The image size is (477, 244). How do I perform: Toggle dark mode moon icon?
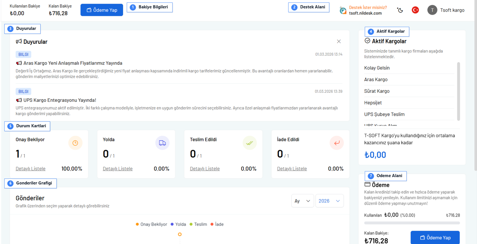(x=400, y=10)
